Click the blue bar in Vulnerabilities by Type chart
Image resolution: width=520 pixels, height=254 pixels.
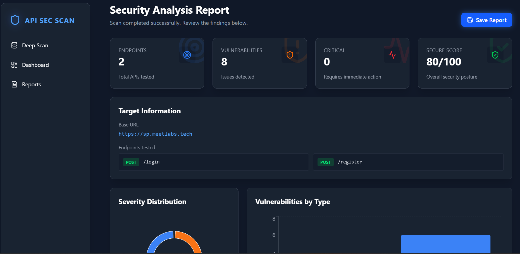tap(446, 244)
